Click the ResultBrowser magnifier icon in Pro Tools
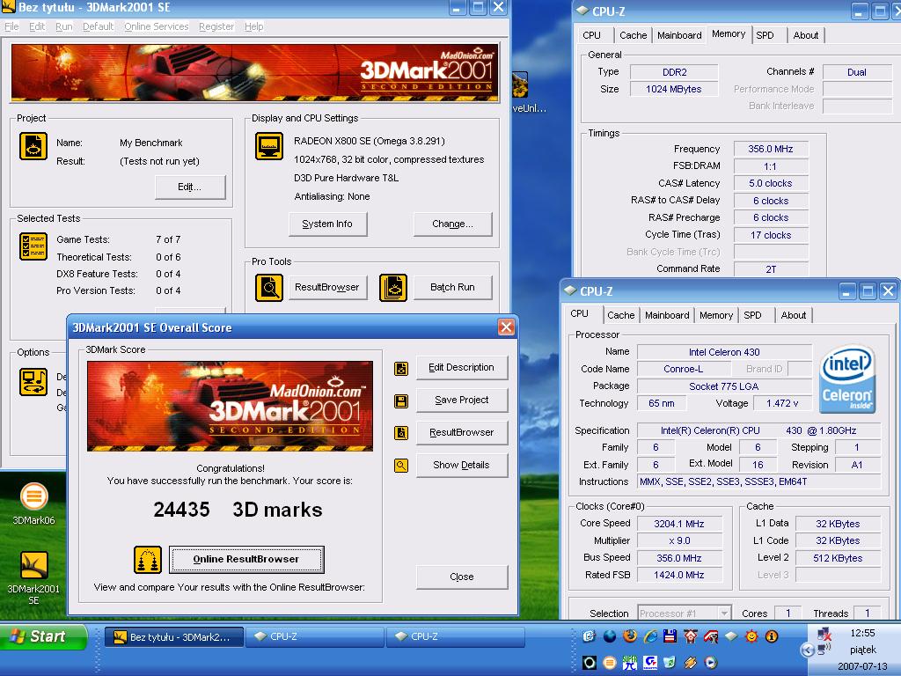Viewport: 901px width, 676px height. [x=269, y=288]
